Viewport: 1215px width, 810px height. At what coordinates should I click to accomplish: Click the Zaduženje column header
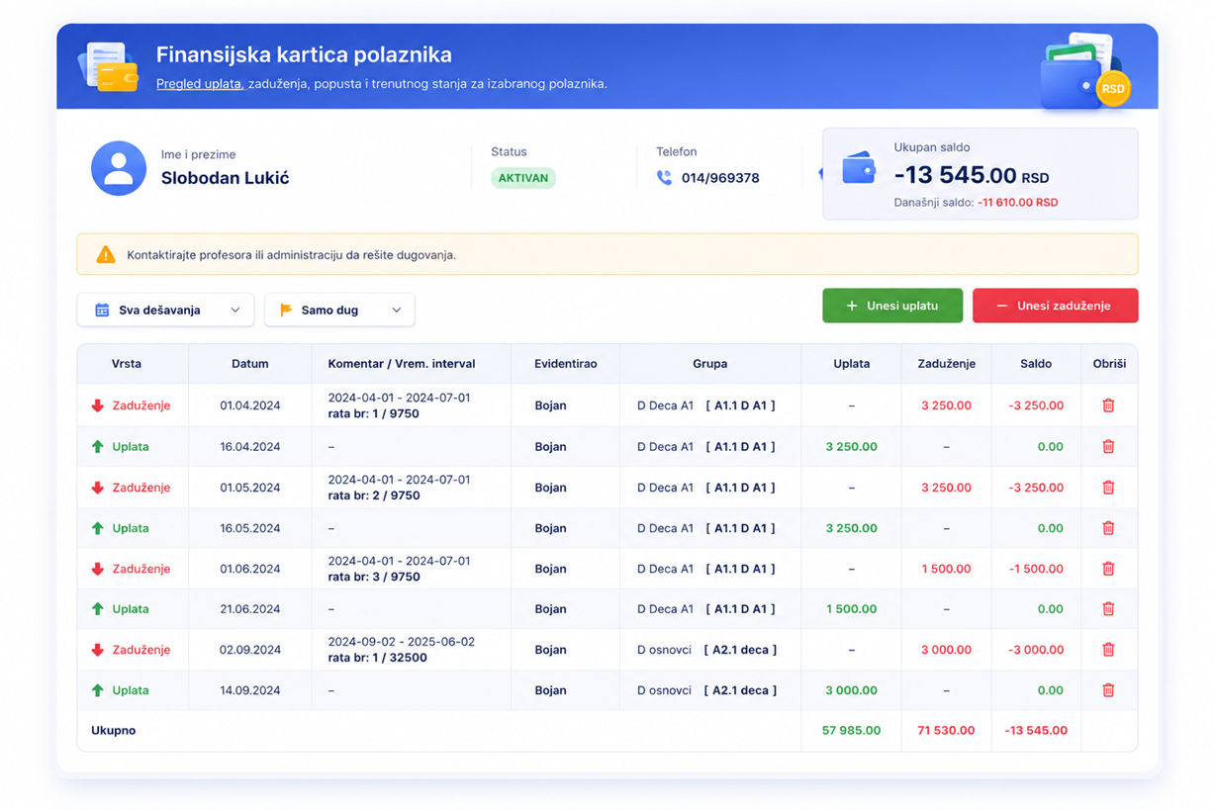947,364
